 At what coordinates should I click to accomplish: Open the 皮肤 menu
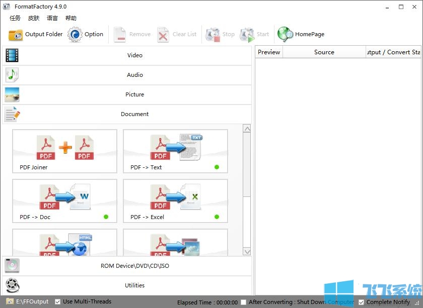34,18
